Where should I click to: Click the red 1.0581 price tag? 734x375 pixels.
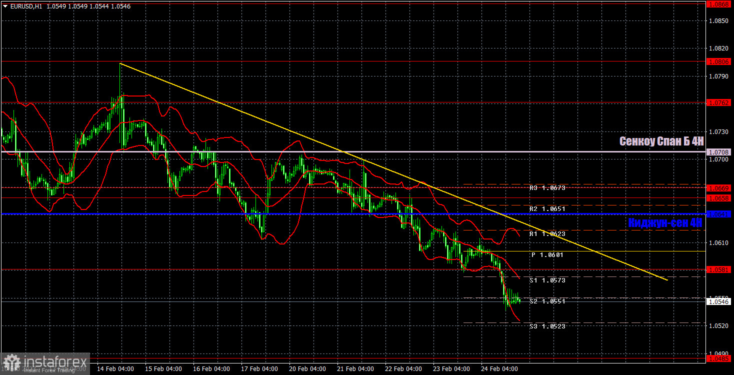[x=719, y=269]
